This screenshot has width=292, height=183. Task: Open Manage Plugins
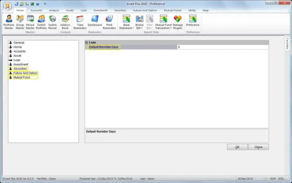(178, 22)
